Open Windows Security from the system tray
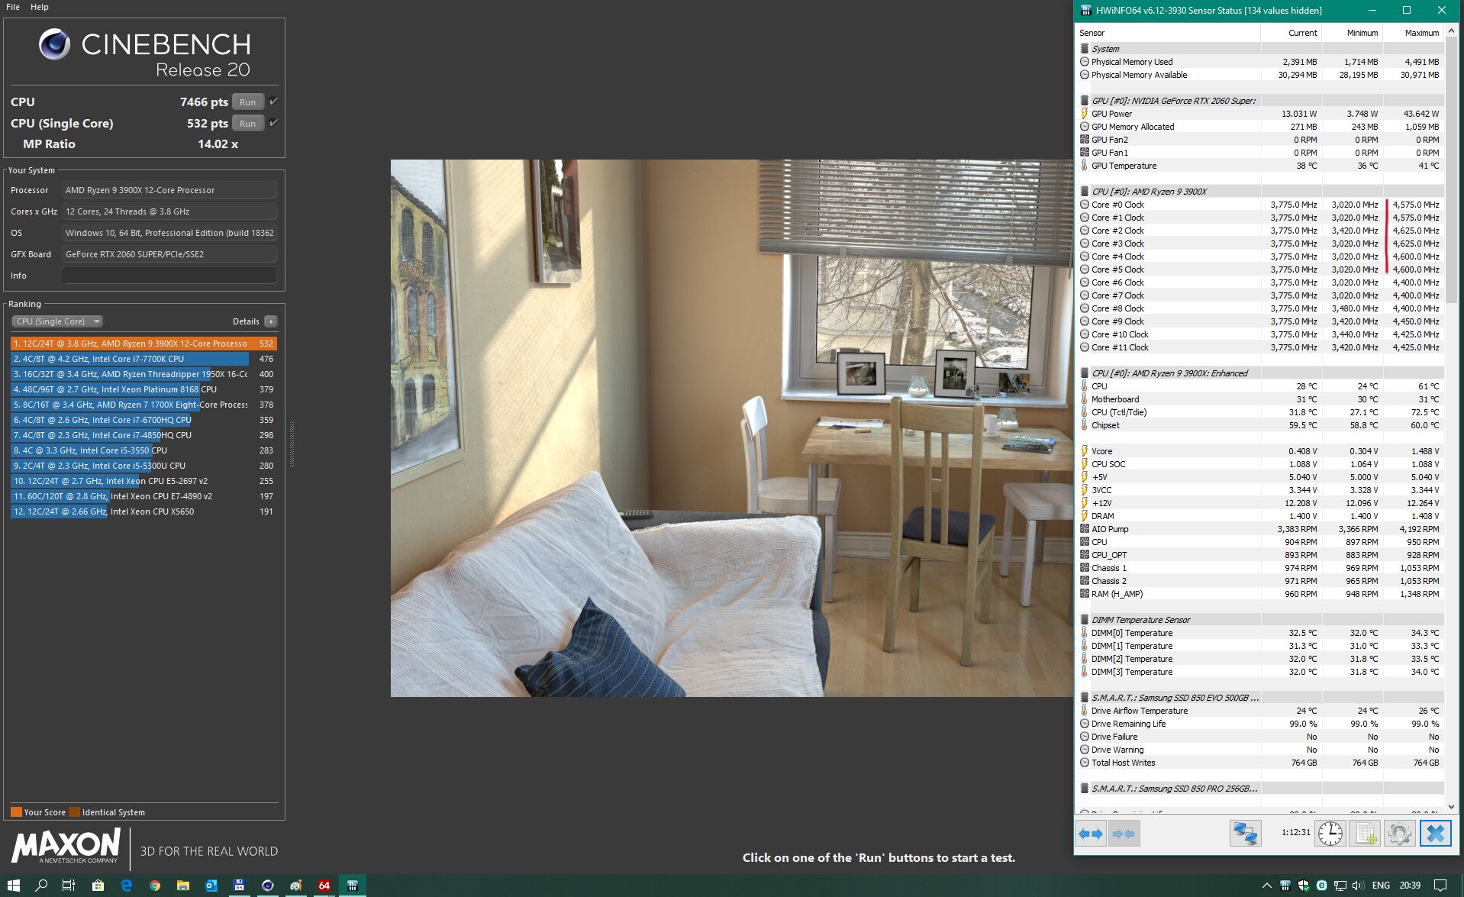 [1304, 886]
